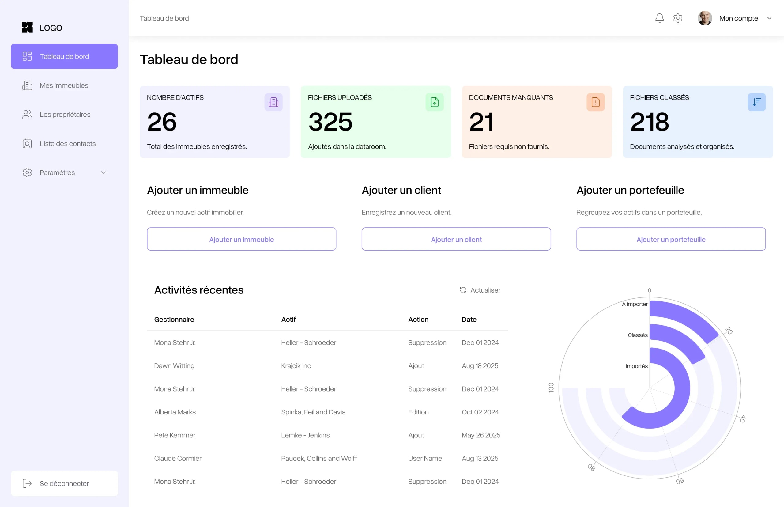784x507 pixels.
Task: Click the LOGO mark icon
Action: 27,27
